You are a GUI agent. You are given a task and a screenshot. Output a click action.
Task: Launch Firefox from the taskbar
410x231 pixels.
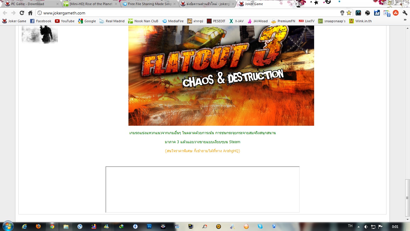click(38, 226)
